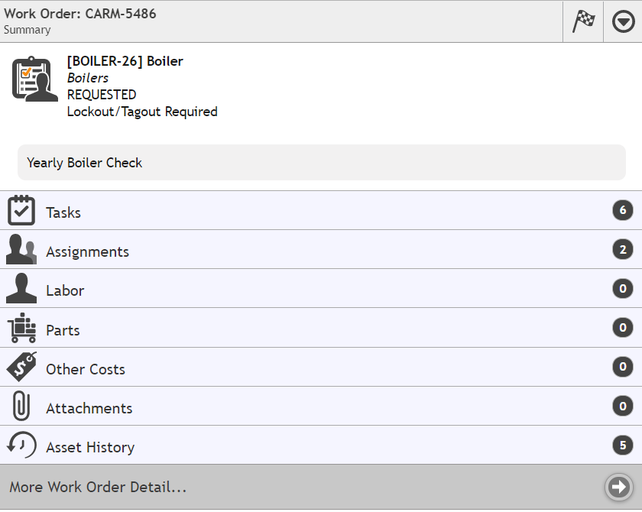Screen dimensions: 642x512
Task: Click the Asset History clock icon
Action: coord(21,446)
